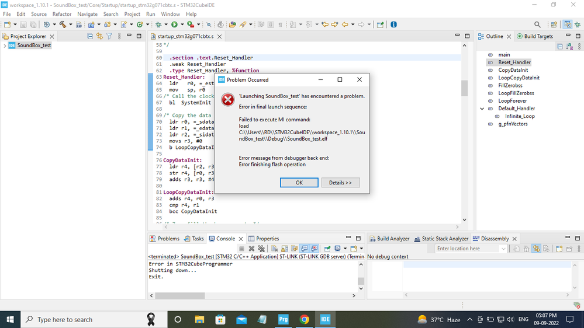This screenshot has height=328, width=584.
Task: Toggle Word Wrap in Console toolbar
Action: point(294,249)
